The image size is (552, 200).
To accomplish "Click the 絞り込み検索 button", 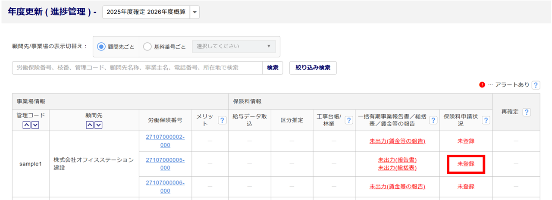I will pos(313,68).
